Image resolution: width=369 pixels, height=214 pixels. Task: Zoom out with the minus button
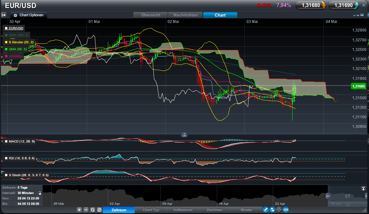click(x=86, y=210)
